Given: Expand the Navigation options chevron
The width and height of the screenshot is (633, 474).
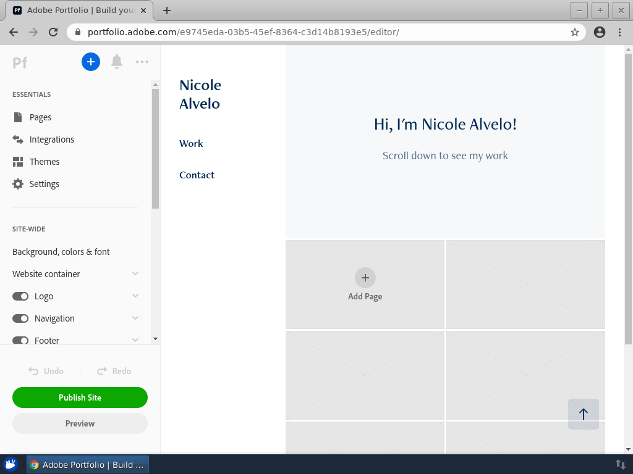Looking at the screenshot, I should coord(135,318).
